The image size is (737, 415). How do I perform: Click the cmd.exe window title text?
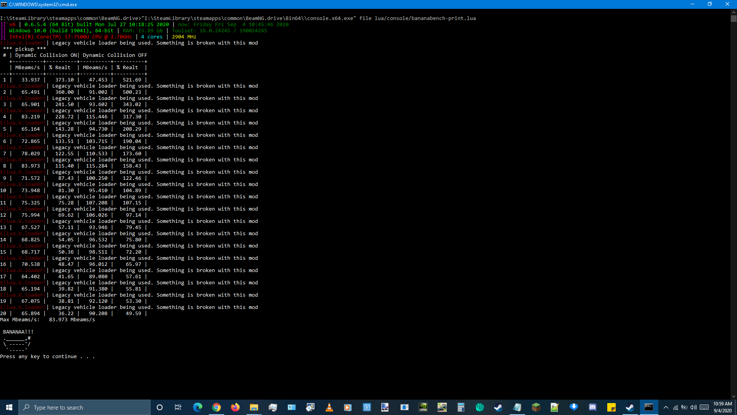click(x=43, y=4)
